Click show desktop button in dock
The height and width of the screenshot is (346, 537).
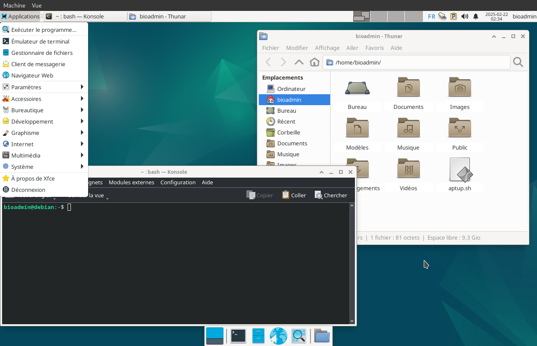(215, 336)
